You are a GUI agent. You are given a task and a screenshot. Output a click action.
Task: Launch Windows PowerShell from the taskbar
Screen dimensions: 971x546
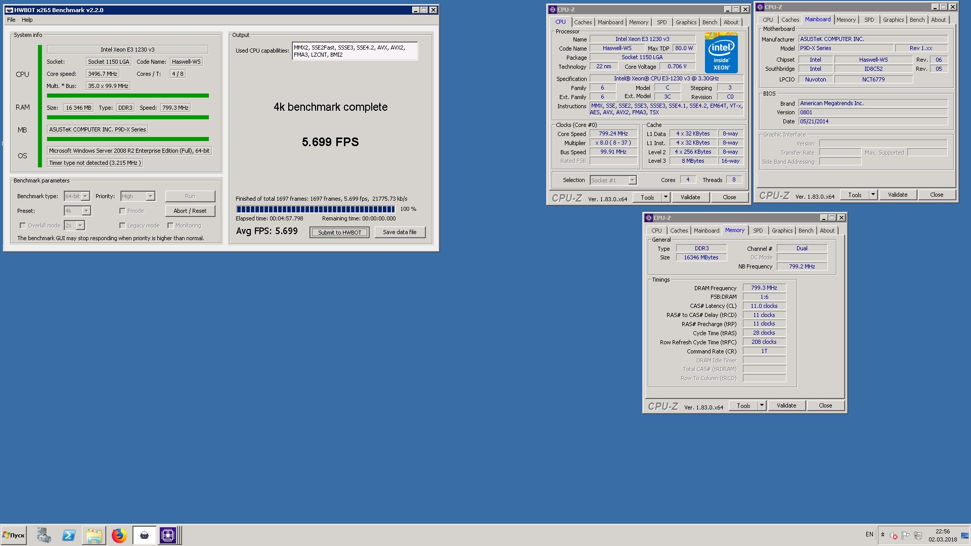69,535
